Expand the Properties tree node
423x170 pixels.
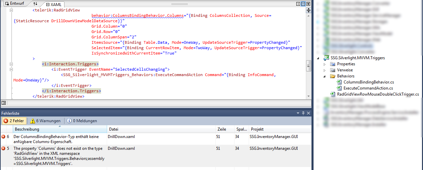pos(325,64)
